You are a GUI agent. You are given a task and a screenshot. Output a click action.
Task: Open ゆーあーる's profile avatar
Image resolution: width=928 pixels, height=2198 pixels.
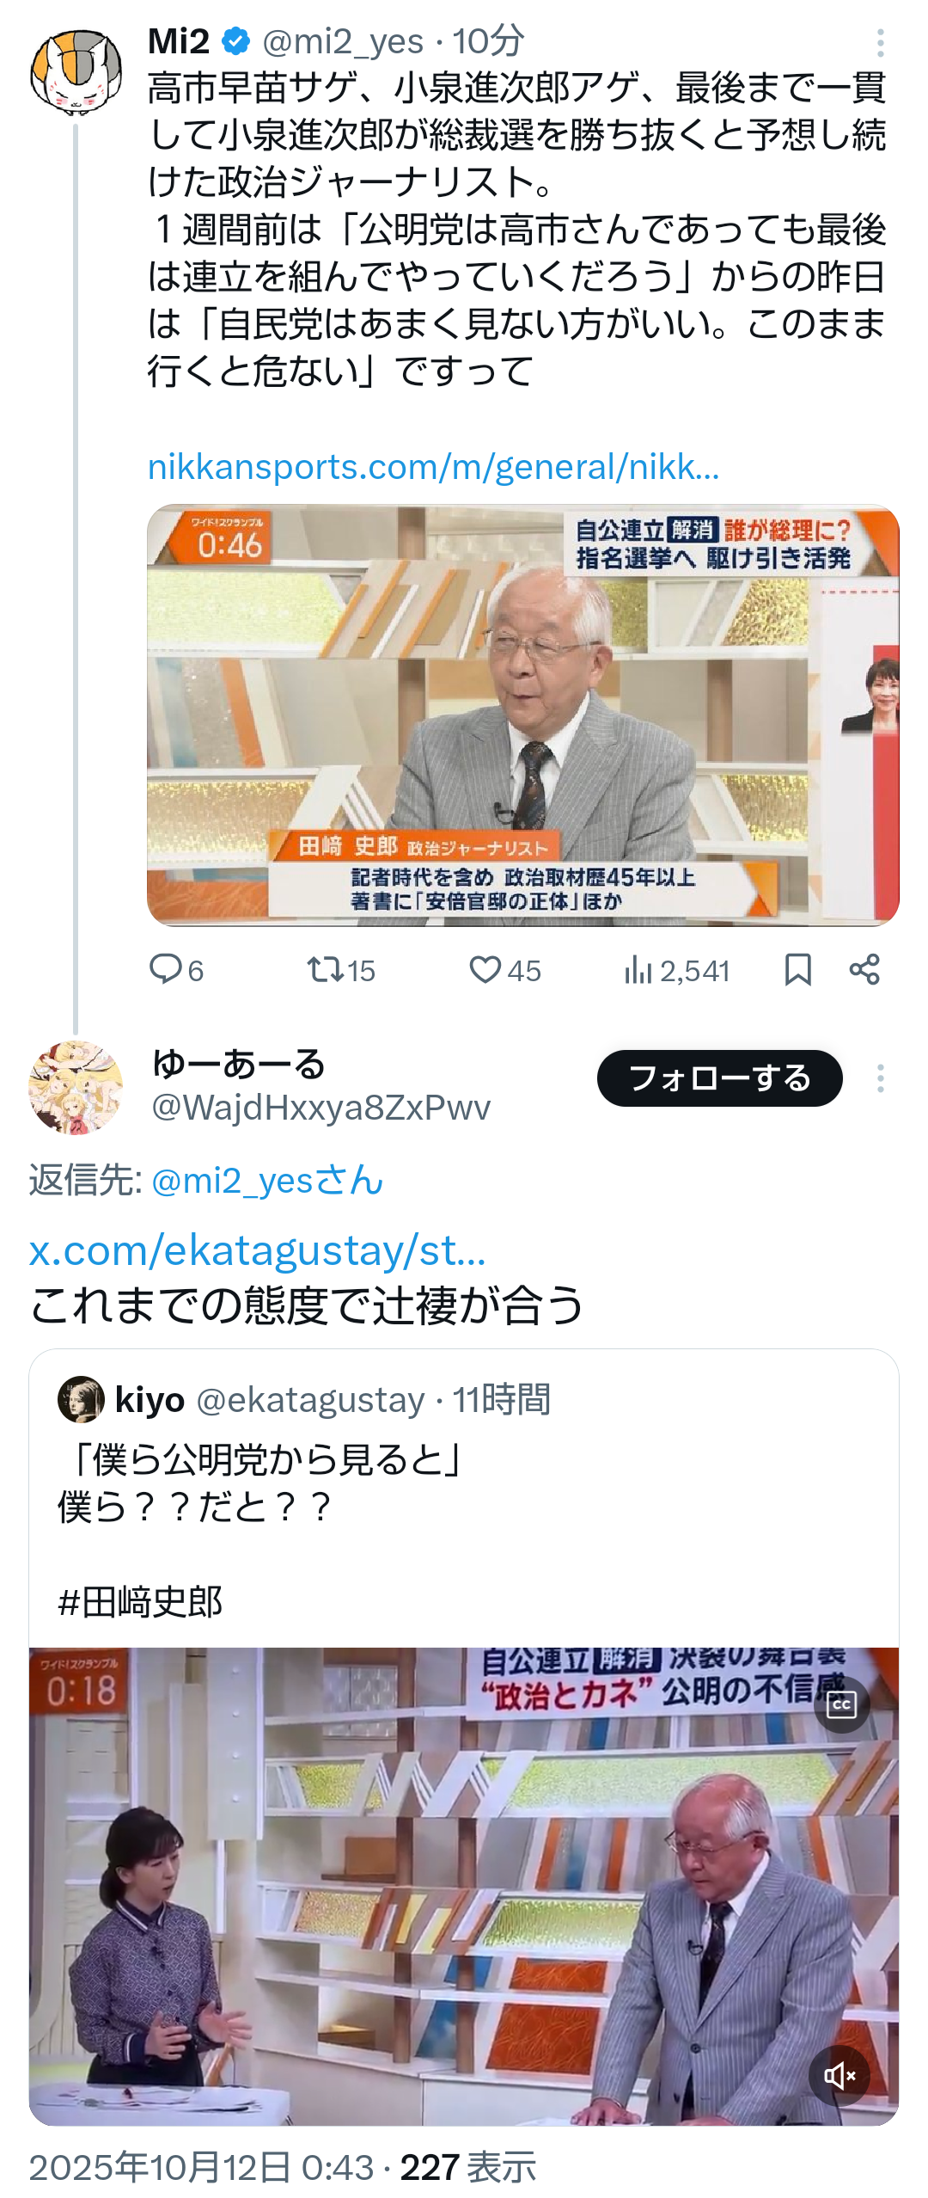click(76, 1087)
